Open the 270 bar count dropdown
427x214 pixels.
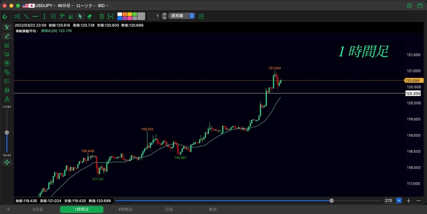click(399, 201)
